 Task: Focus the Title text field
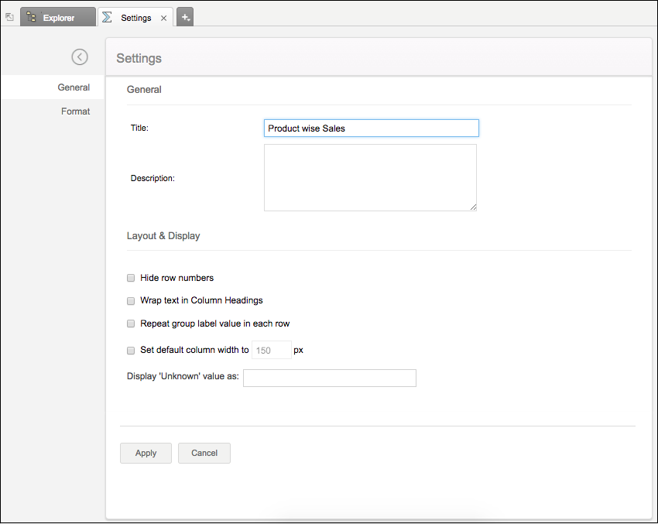click(x=372, y=128)
